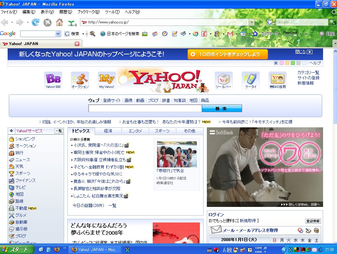Click the Gmail icon in Google toolbar
Screen dimensions: 337x254
pos(230,34)
